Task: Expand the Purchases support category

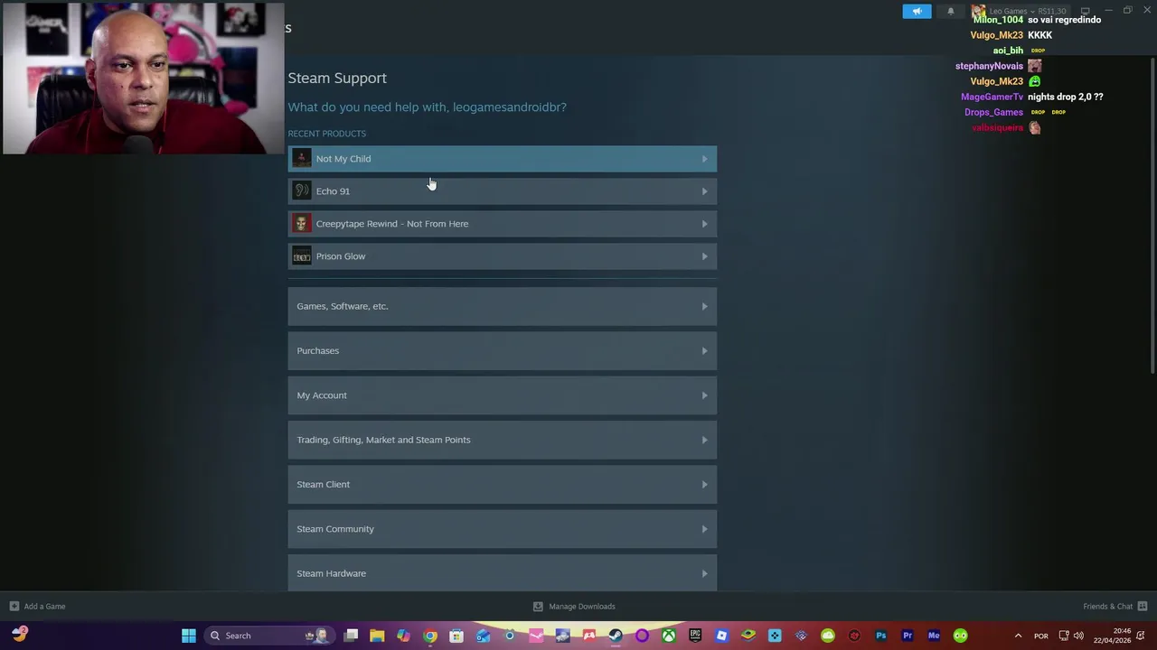Action: coord(502,350)
